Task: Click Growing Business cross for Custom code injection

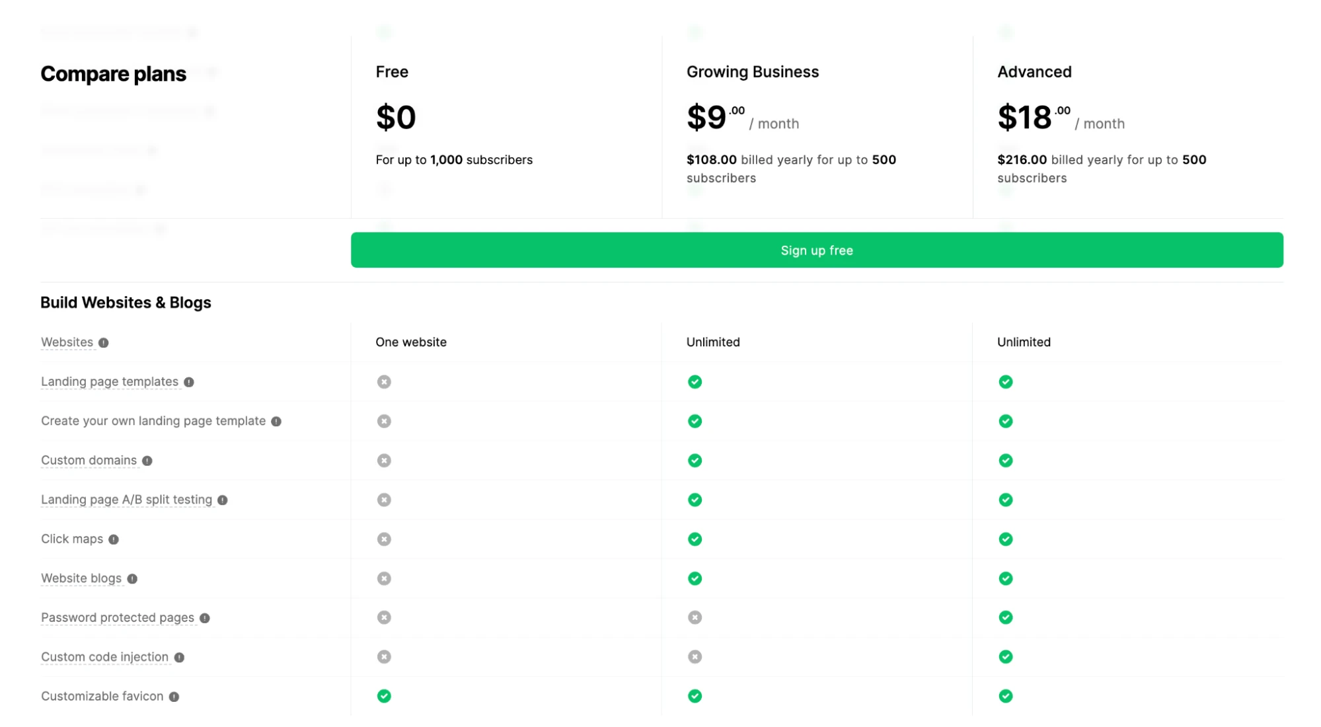Action: 695,657
